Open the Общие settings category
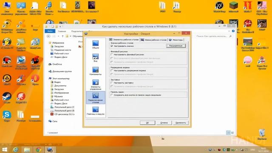This screenshot has width=272, height=153. (x=95, y=44)
